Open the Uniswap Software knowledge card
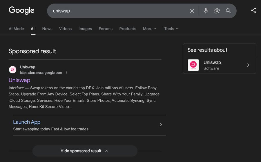The width and height of the screenshot is (261, 162). 220,65
